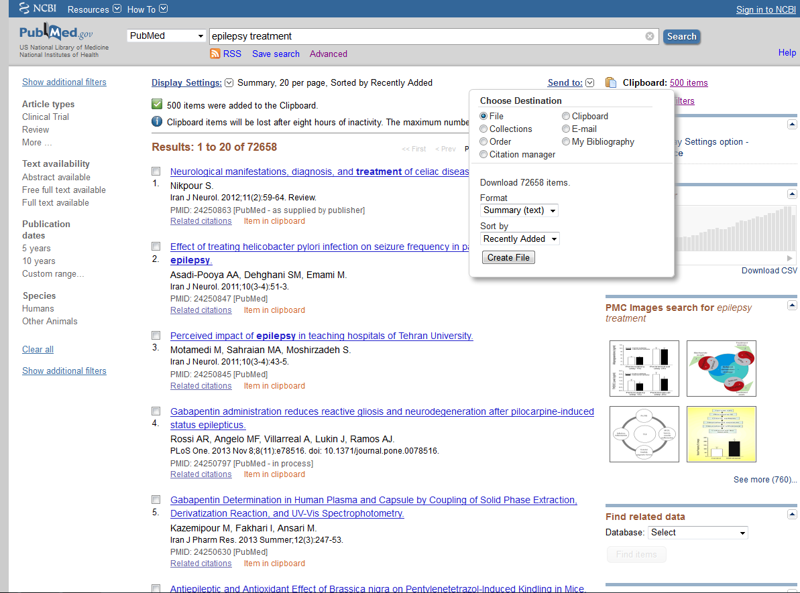Viewport: 800px width, 593px height.
Task: Check the box for result 3
Action: 156,336
